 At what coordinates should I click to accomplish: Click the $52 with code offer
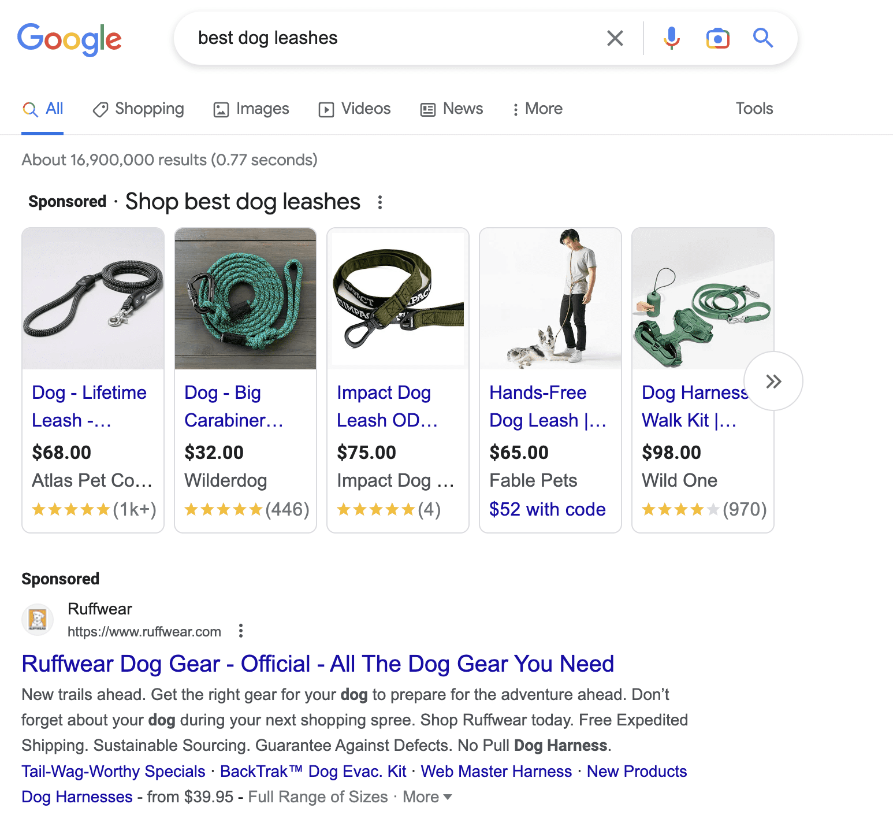coord(547,509)
